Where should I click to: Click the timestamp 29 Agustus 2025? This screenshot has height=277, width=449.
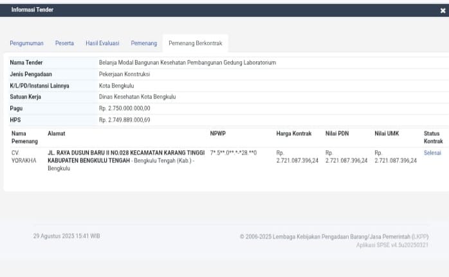coord(66,236)
